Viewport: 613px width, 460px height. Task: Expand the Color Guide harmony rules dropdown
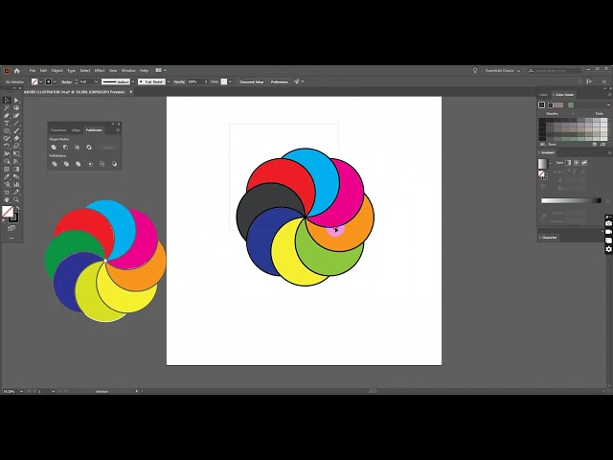tap(608, 105)
